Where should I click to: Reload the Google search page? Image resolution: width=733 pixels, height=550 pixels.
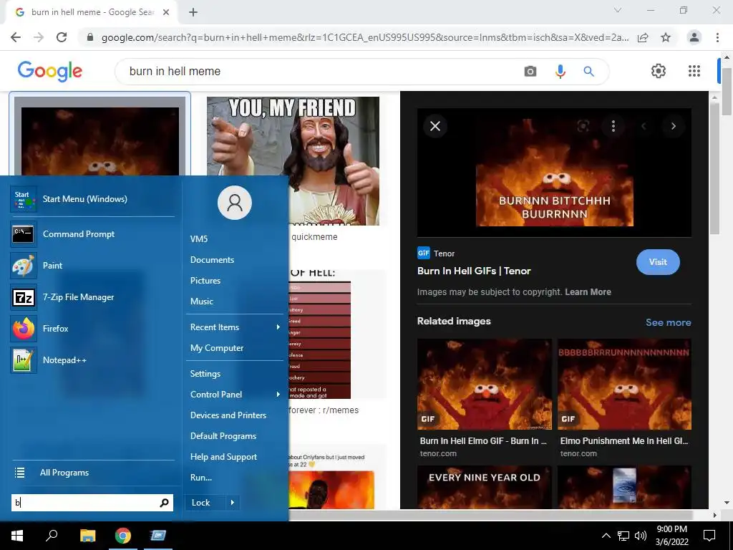[62, 37]
